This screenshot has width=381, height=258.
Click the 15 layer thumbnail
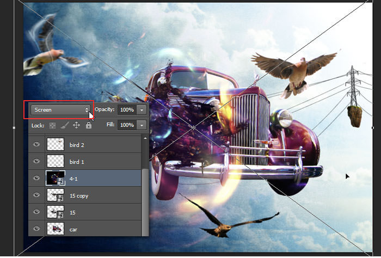click(x=56, y=212)
